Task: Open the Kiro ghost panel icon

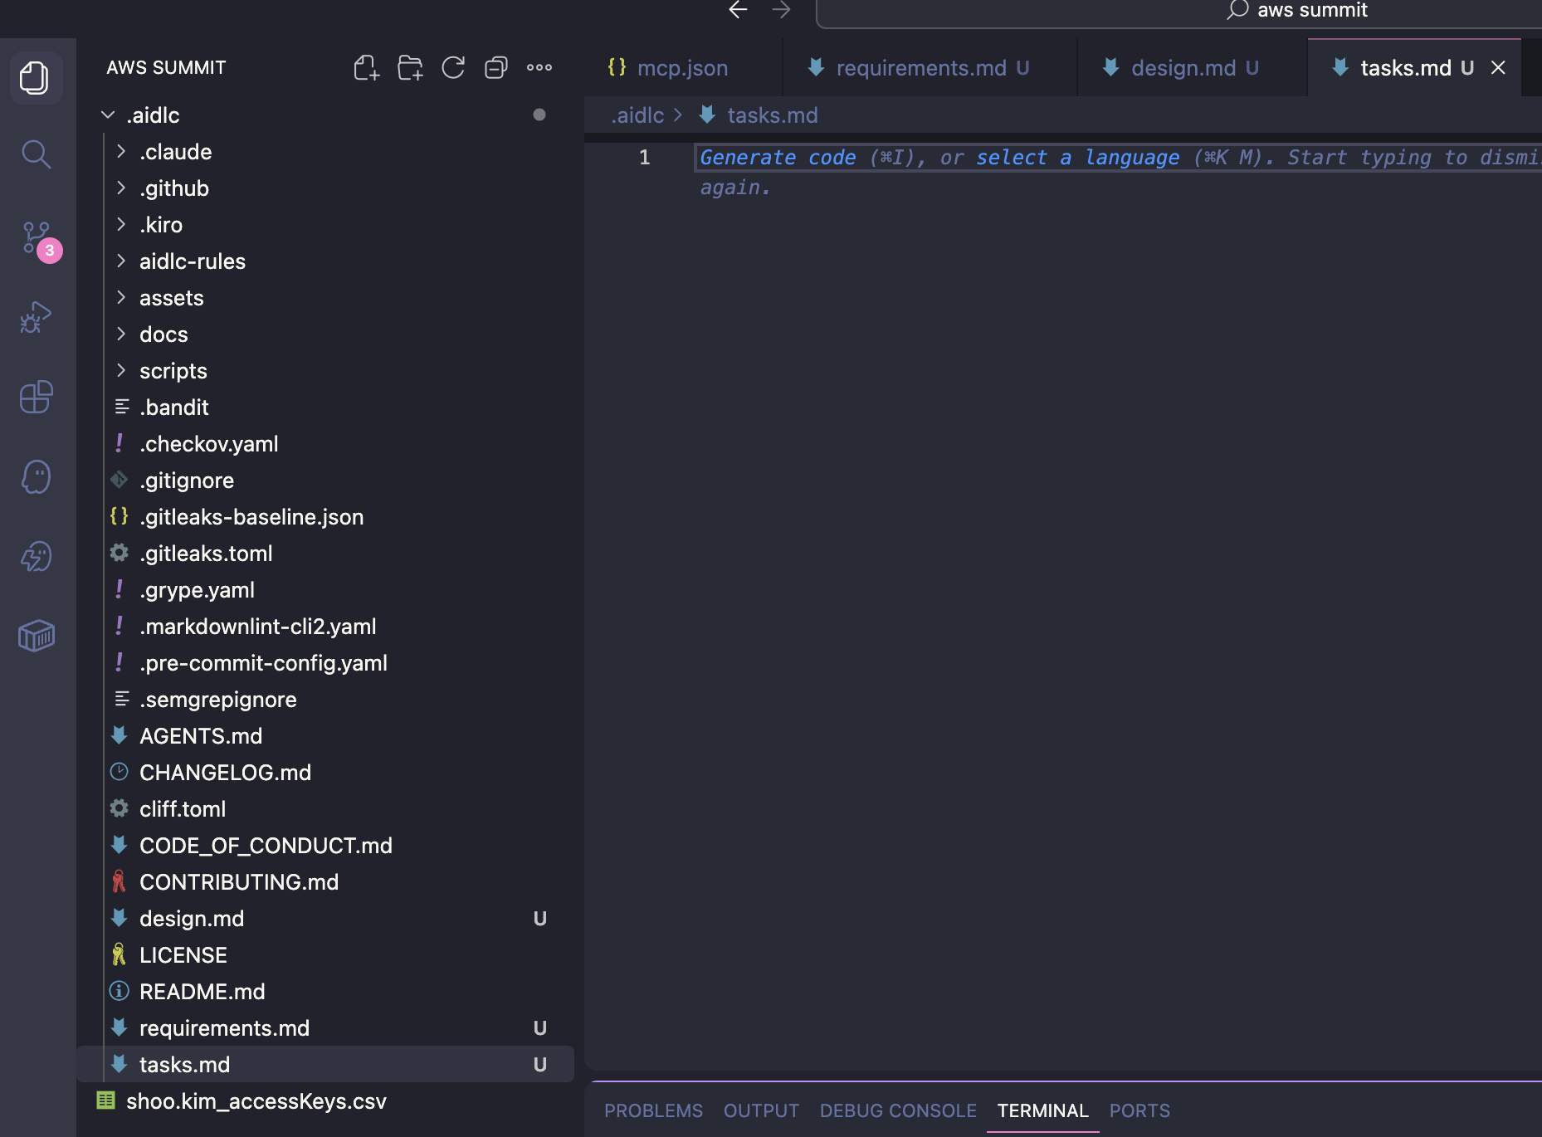Action: (37, 476)
